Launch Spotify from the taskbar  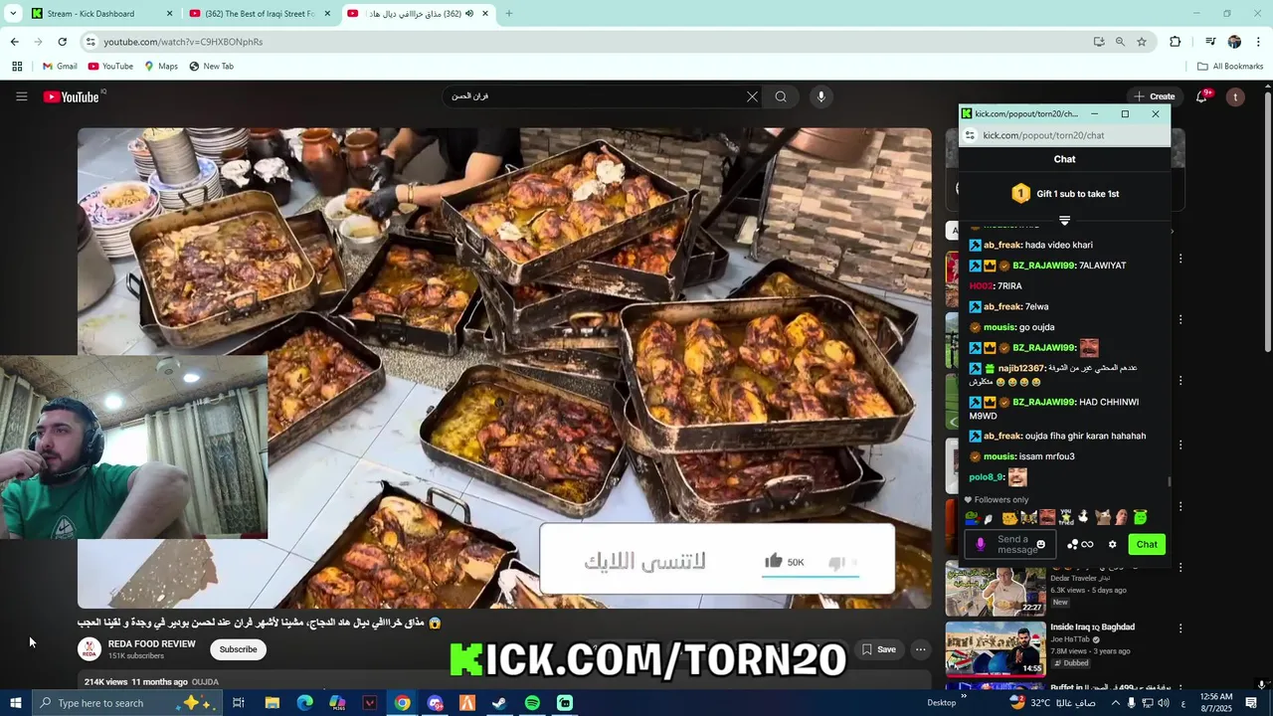click(532, 703)
